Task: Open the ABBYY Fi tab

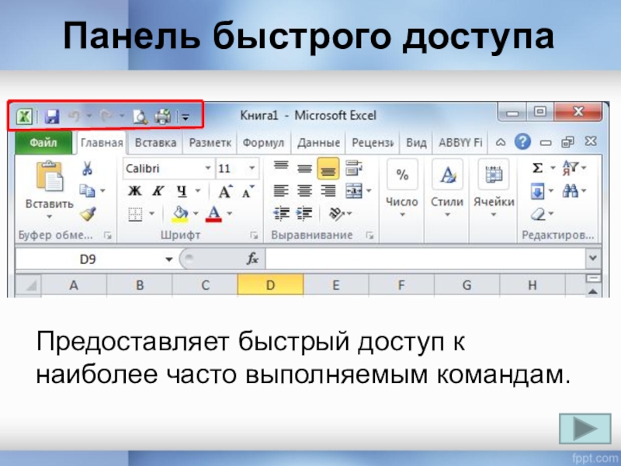Action: 460,143
